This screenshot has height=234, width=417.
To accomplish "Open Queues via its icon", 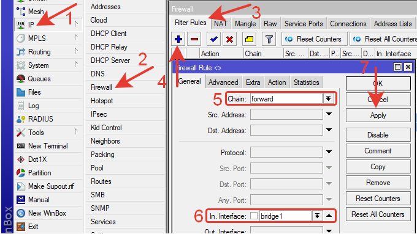I will click(x=21, y=79).
